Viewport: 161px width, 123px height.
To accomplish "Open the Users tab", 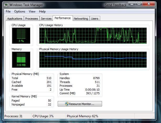I will [94, 19].
